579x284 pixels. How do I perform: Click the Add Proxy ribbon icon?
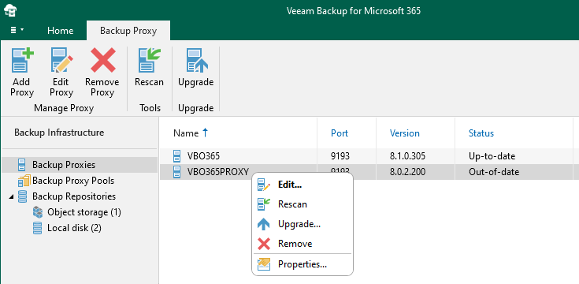point(22,60)
